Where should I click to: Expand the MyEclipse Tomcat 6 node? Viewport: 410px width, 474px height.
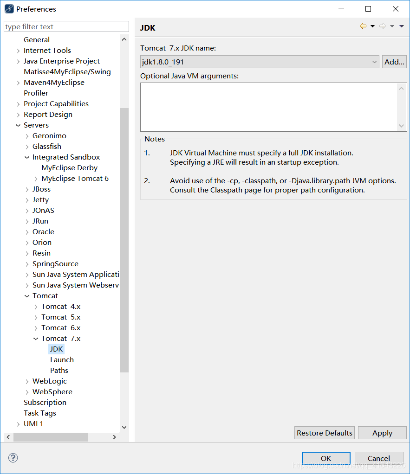[x=36, y=179]
